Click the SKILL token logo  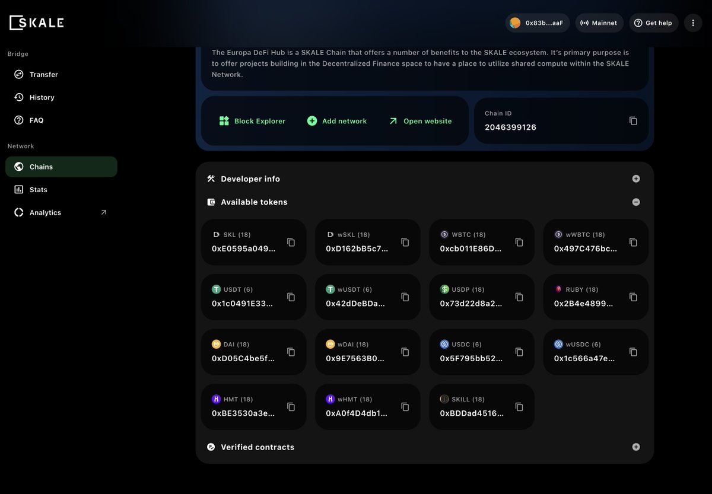coord(444,399)
